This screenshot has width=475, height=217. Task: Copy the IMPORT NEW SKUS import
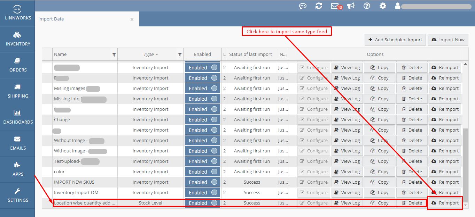[x=379, y=182]
